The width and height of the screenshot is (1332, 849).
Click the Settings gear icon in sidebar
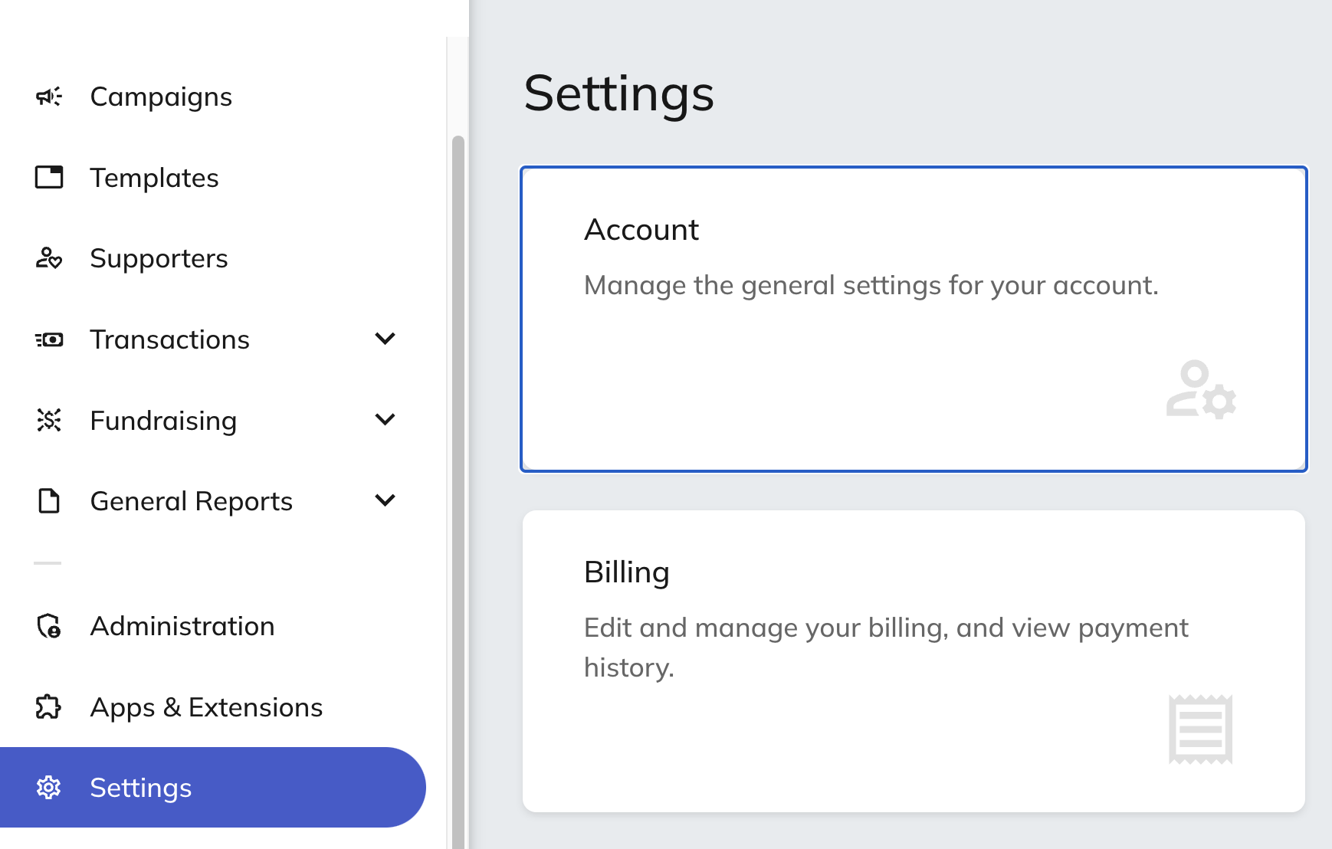[x=48, y=787]
